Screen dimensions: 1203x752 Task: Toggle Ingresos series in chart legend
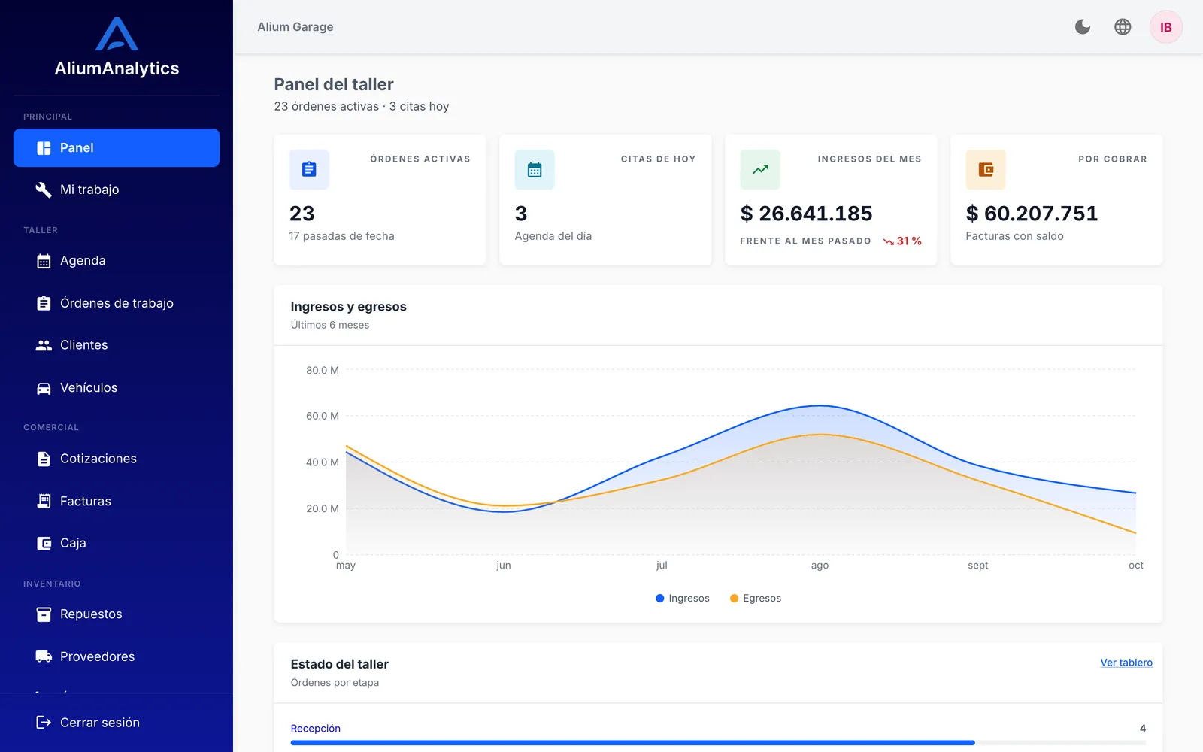point(683,599)
